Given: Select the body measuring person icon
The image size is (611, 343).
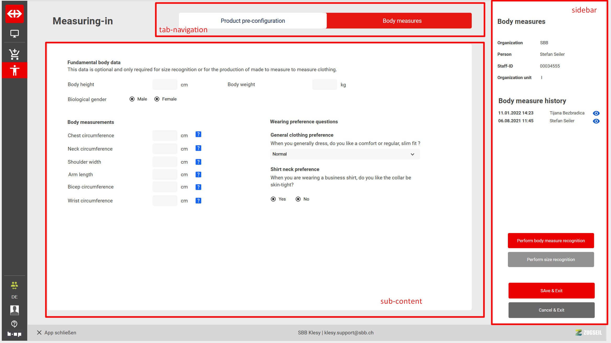Looking at the screenshot, I should click(14, 70).
